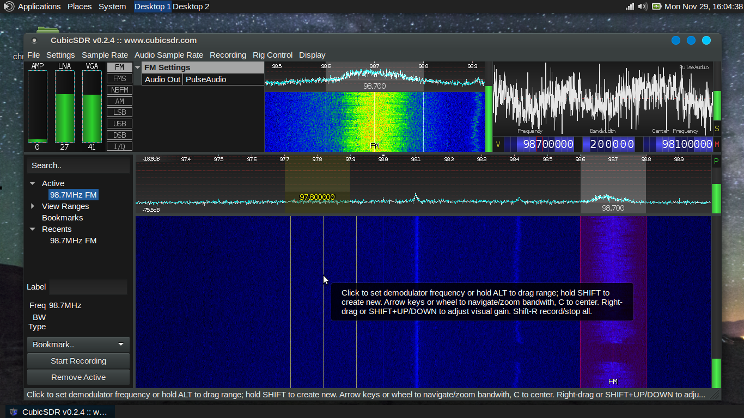Enable peak hold with the P toggle

pyautogui.click(x=717, y=160)
